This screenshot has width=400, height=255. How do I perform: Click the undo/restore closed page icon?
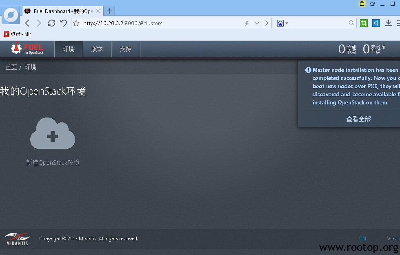click(x=64, y=23)
